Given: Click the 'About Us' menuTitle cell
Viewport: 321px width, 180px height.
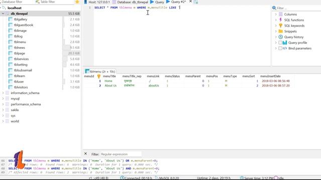Looking at the screenshot, I should click(x=110, y=85).
